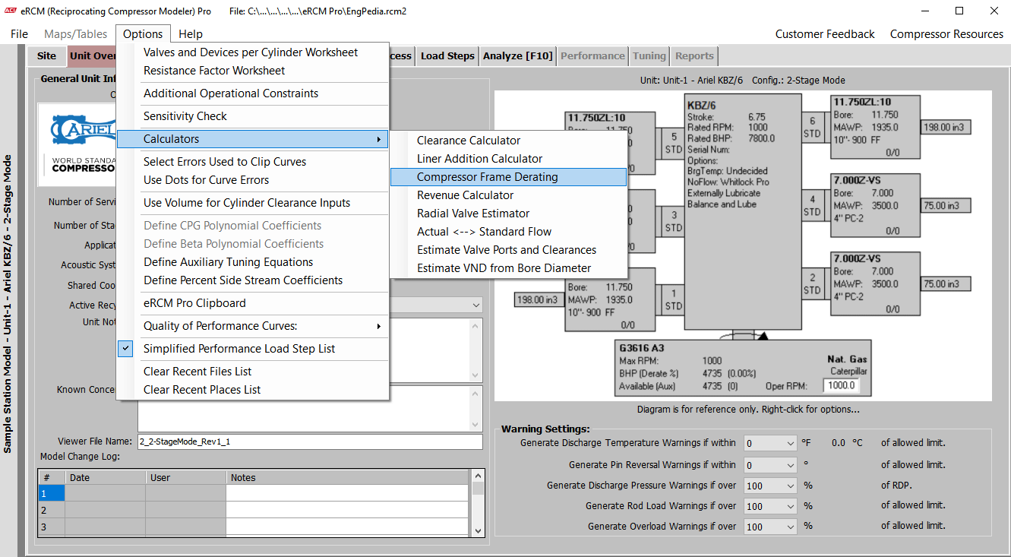Open Define Percent Side Stream Coefficients

click(252, 280)
